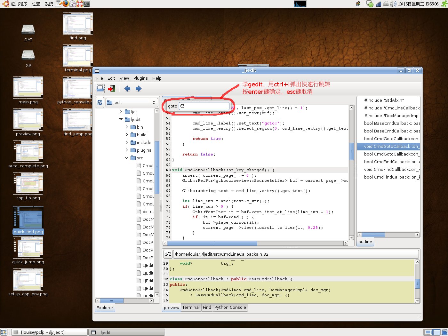
Task: Click the keyboard indicator icon in tray
Action: pyautogui.click(x=386, y=4)
